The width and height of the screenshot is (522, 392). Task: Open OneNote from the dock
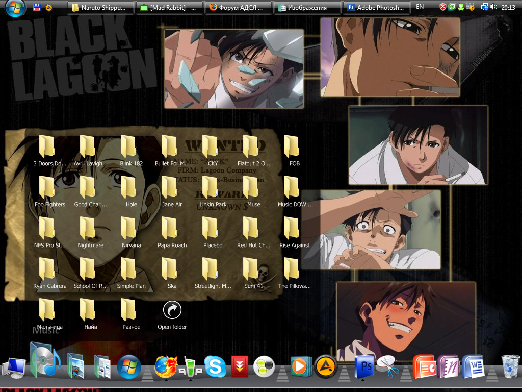(448, 366)
